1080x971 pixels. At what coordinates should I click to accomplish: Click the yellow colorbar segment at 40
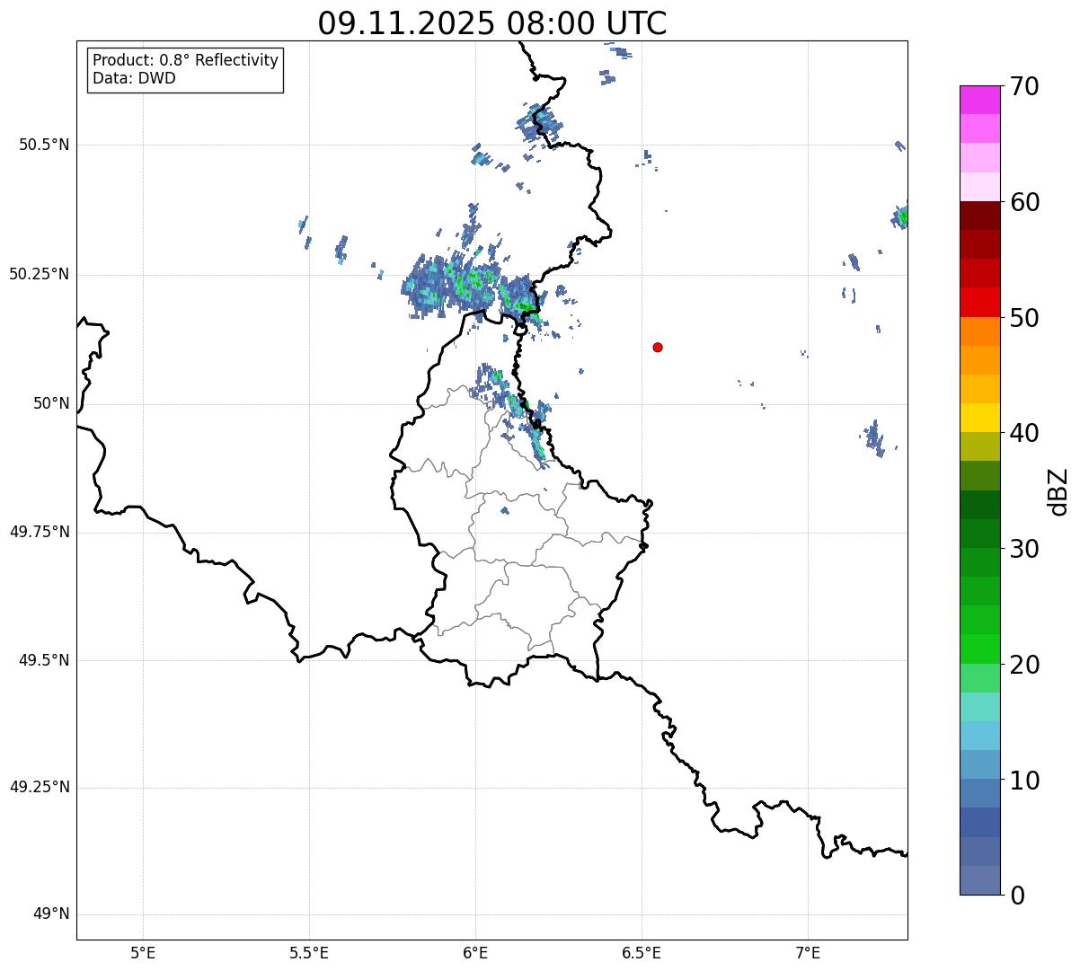979,418
